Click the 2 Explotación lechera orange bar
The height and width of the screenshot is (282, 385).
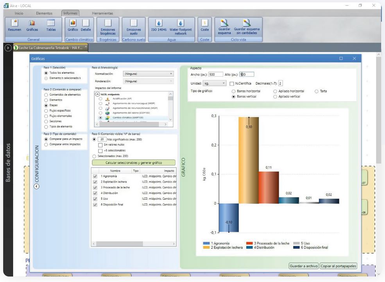249,160
